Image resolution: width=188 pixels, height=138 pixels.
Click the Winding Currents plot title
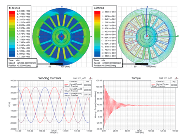coord(50,78)
